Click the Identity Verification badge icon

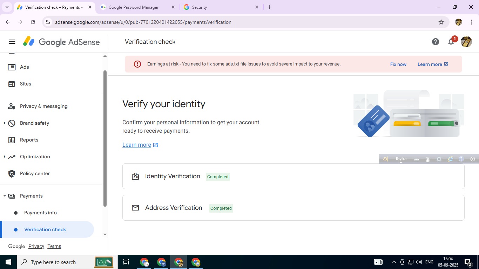coord(135,176)
